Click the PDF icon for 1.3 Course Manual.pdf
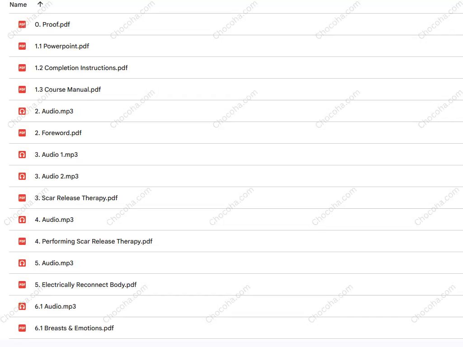Screen dimensions: 463x347 (x=22, y=89)
